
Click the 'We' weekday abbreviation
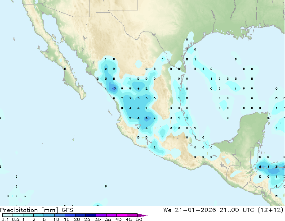[167, 210]
